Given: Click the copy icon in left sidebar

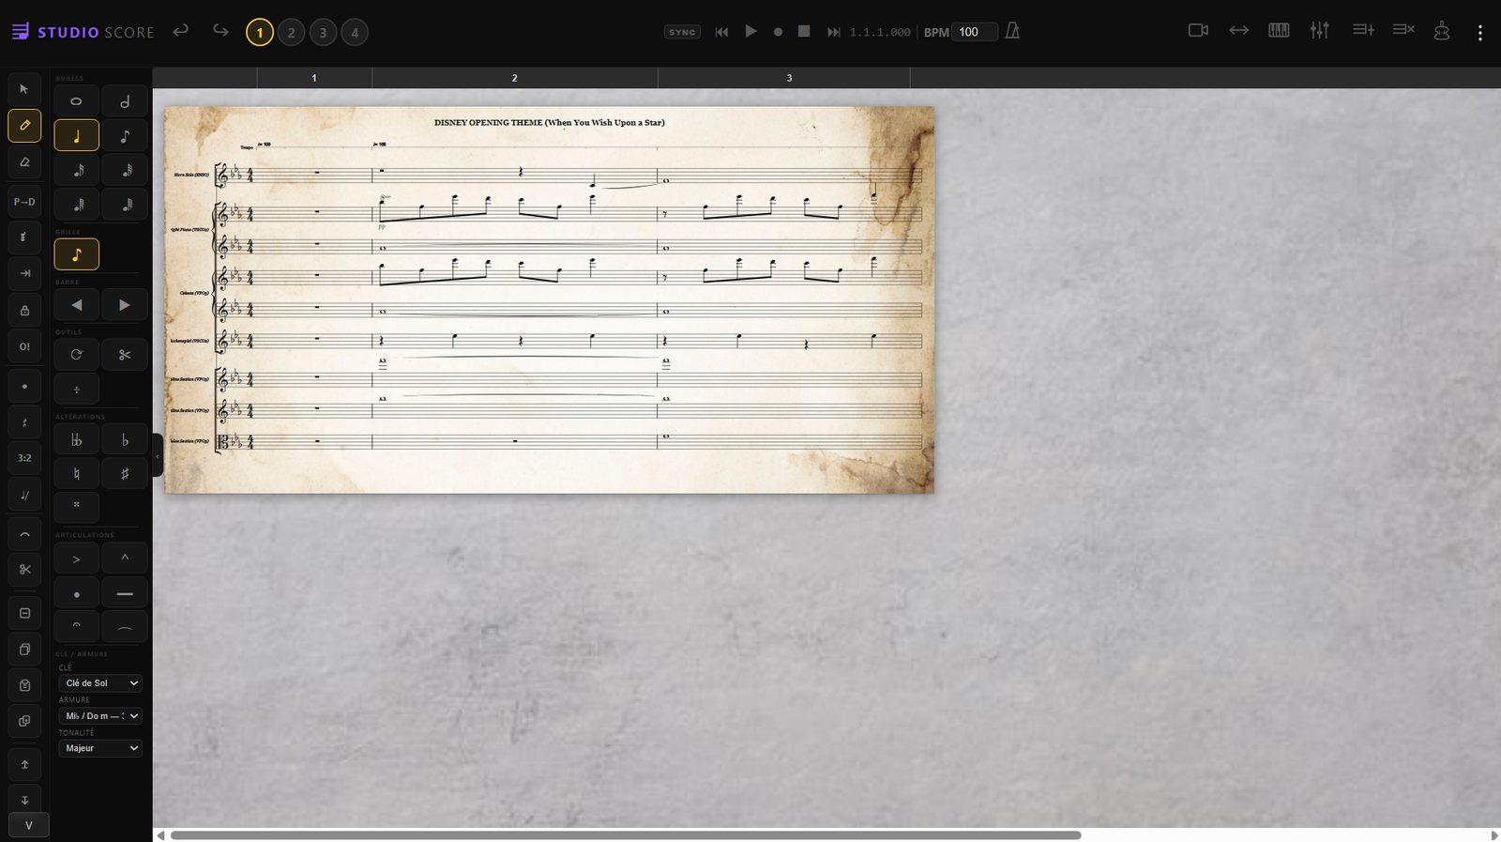Looking at the screenshot, I should [24, 650].
